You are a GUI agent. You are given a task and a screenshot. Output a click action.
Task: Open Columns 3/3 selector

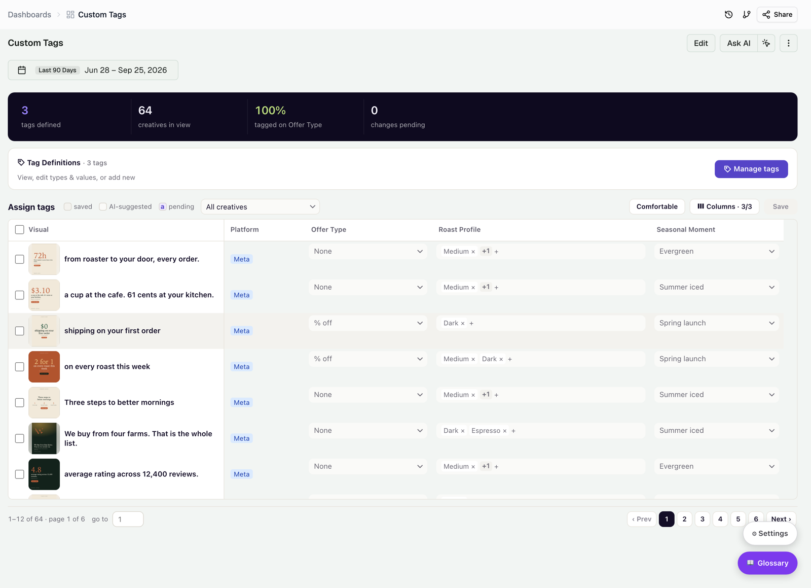coord(724,206)
